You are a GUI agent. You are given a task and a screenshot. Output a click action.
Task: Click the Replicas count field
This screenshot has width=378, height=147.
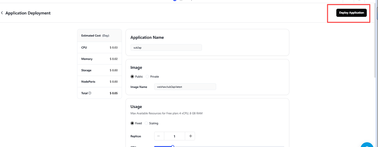pyautogui.click(x=175, y=136)
